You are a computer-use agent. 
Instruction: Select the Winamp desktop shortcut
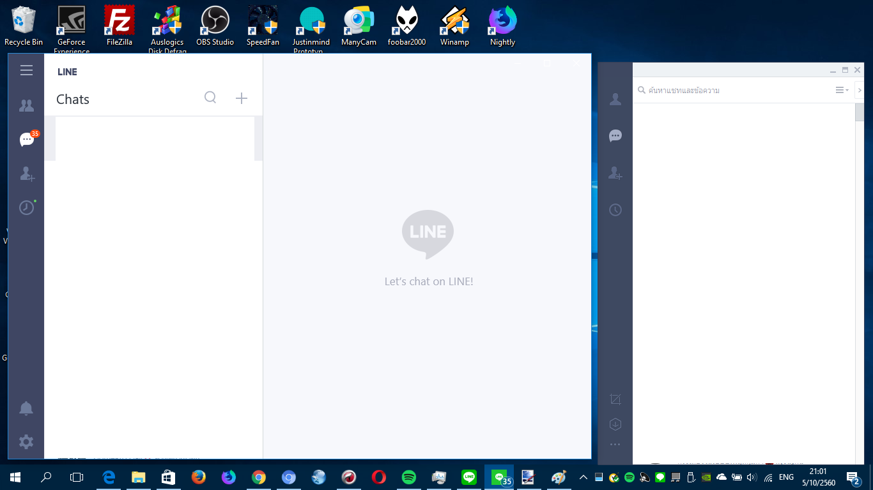454,27
